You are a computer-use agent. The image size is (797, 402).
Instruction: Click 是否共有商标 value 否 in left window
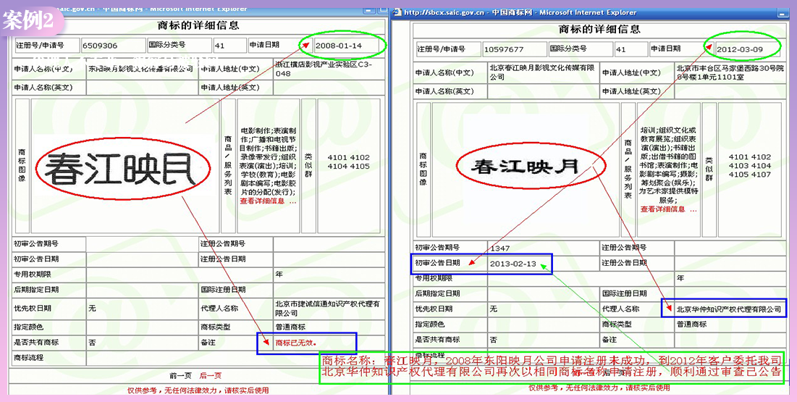[x=92, y=343]
